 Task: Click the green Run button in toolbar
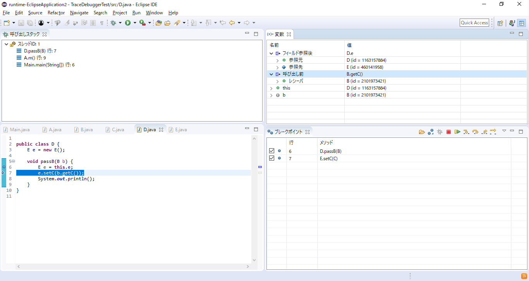click(127, 23)
